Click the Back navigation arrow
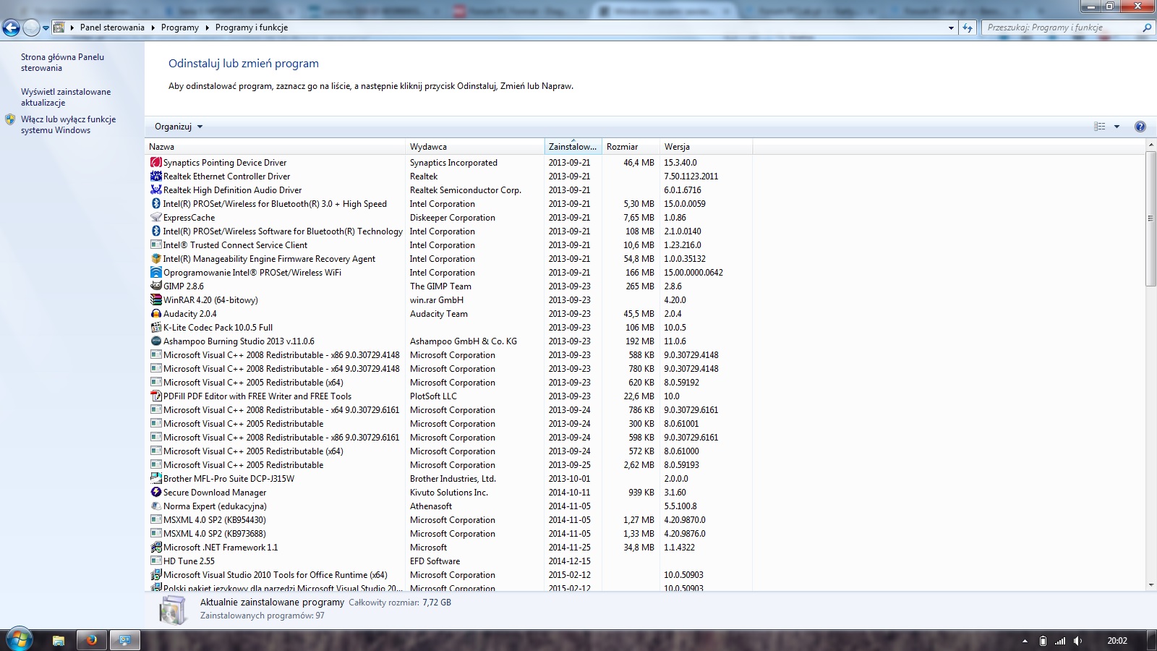This screenshot has height=651, width=1157. click(x=11, y=27)
